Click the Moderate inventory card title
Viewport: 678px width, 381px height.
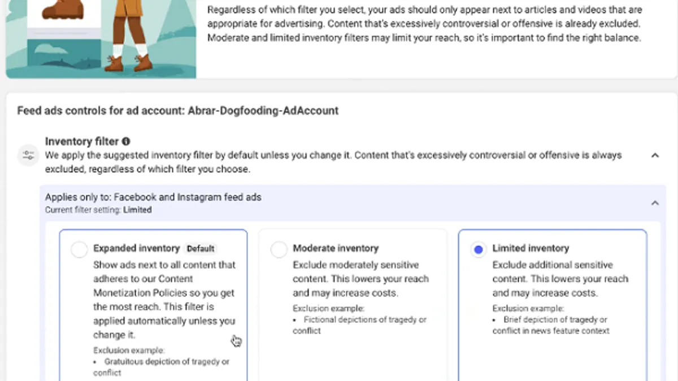click(336, 248)
